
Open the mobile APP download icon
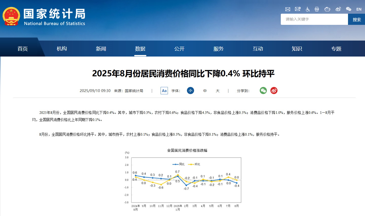coord(317,9)
